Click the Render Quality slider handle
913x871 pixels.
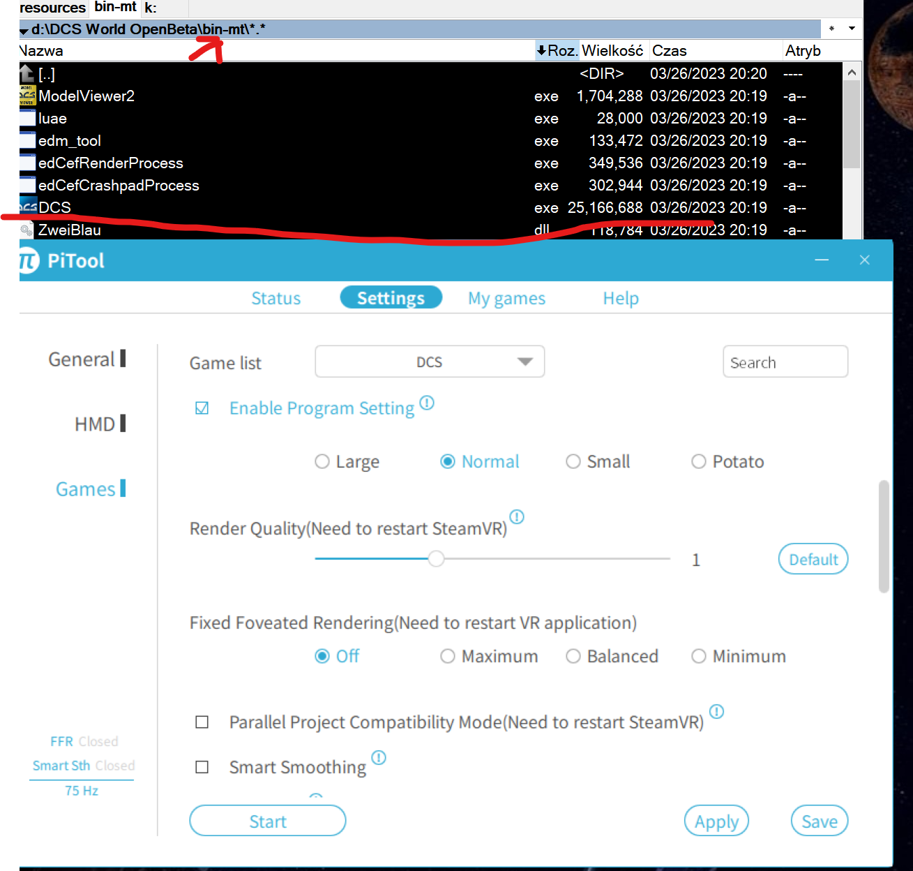(436, 559)
